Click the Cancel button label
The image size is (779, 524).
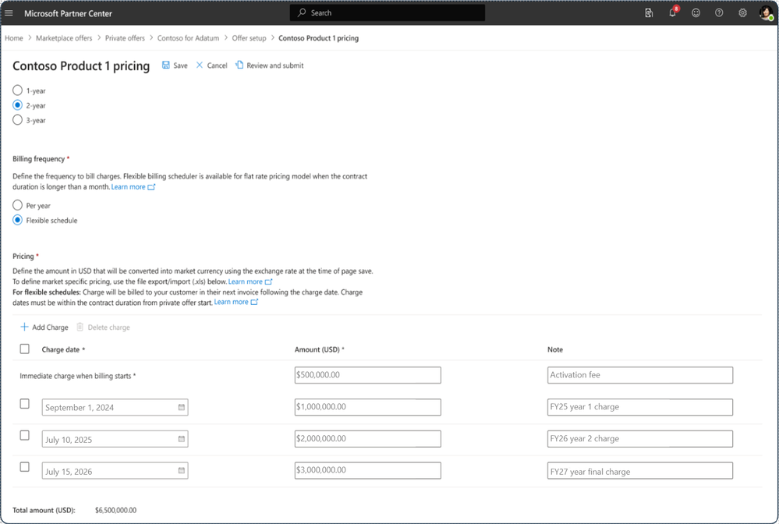click(217, 65)
